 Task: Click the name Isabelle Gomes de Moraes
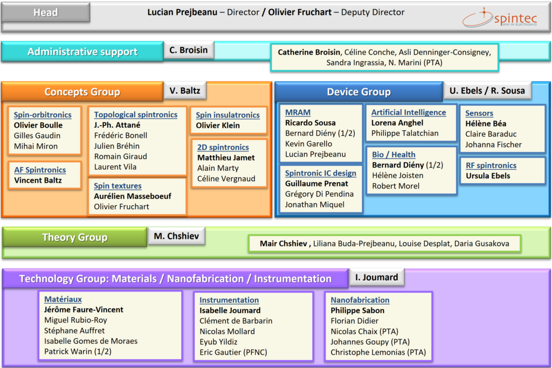(x=91, y=341)
